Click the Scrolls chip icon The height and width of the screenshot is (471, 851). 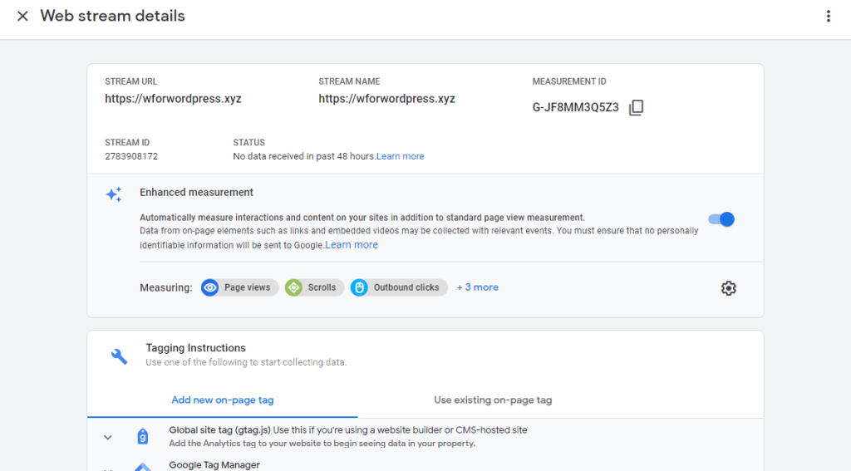tap(293, 287)
